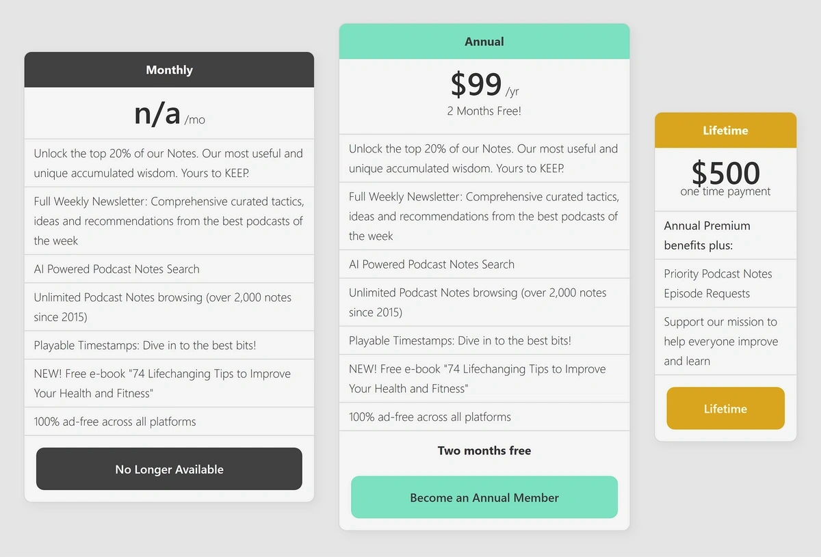This screenshot has height=557, width=821.
Task: Click '2 Months Free!' text under price
Action: click(484, 111)
